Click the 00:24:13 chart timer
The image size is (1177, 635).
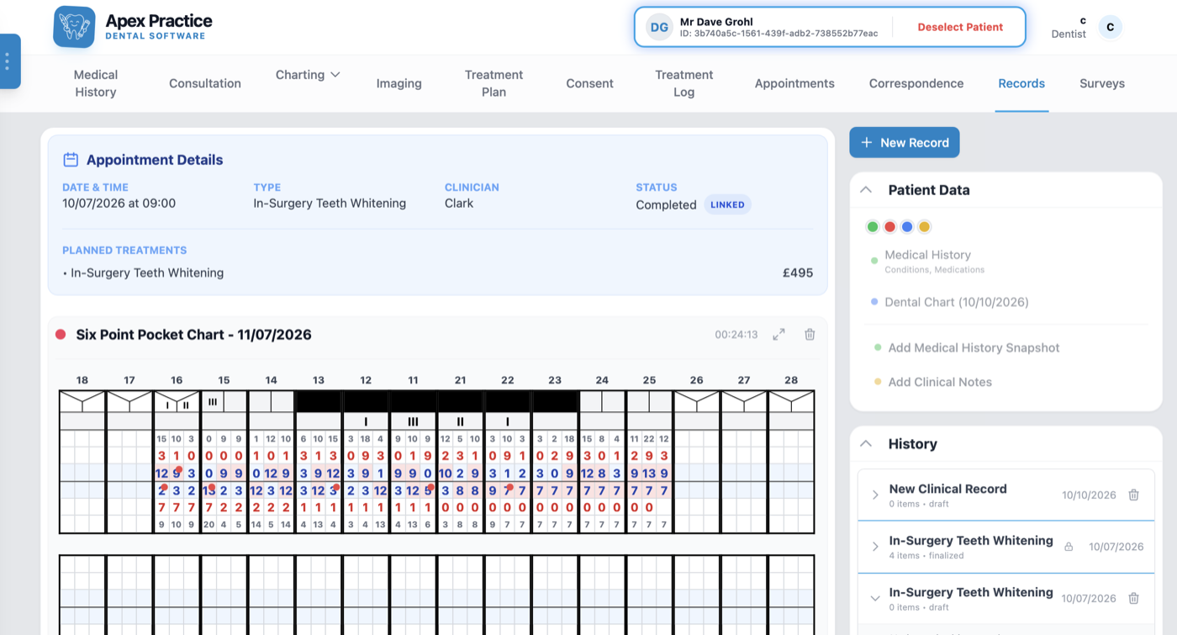click(736, 335)
